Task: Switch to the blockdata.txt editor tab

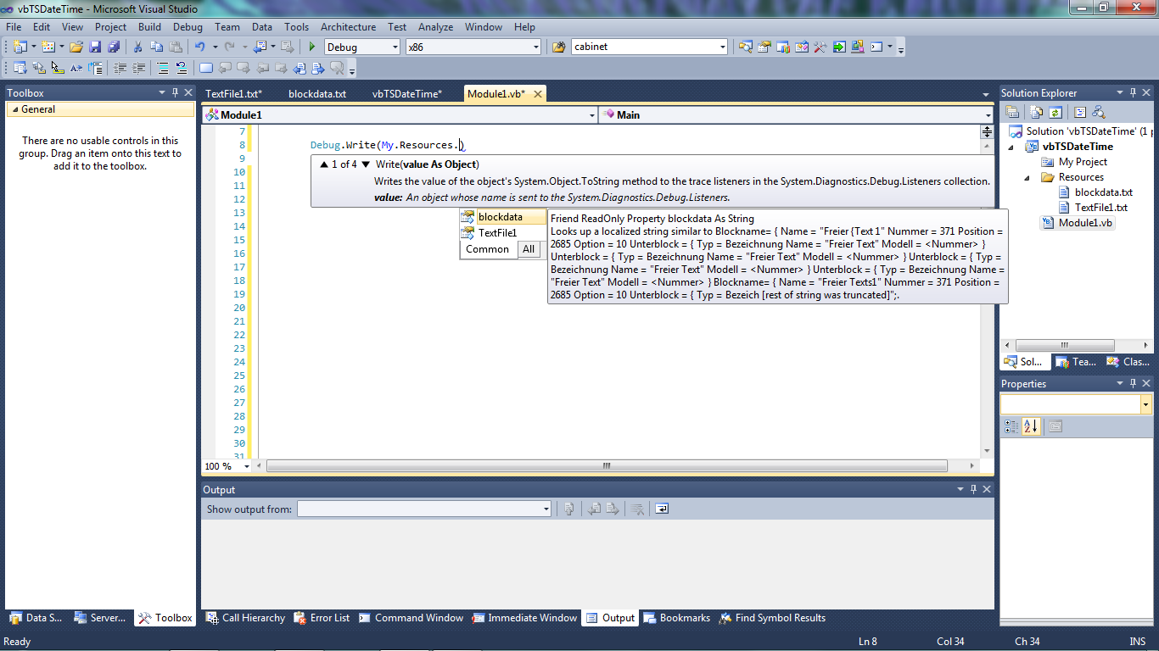Action: [317, 94]
